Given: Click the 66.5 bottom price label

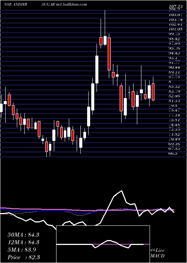Looking at the screenshot, I should pyautogui.click(x=174, y=154).
